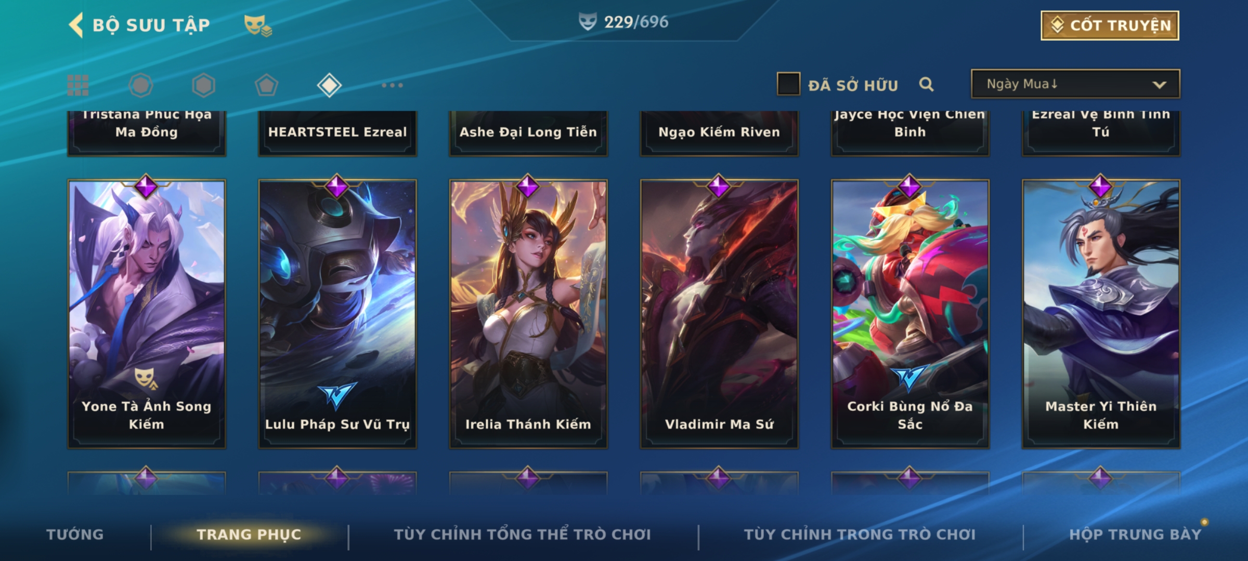
Task: Open the golden mask coins icon
Action: [x=258, y=25]
